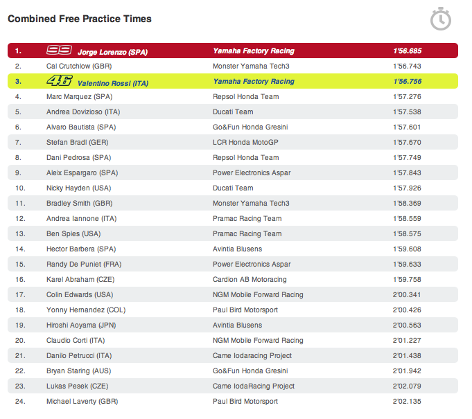472x419 pixels.
Task: Click the stopwatch icon in the header
Action: [x=441, y=19]
